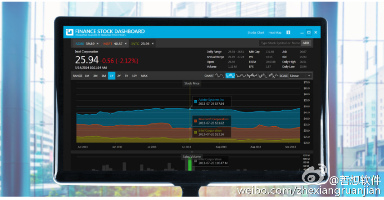Switch to the Heat Map view

pyautogui.click(x=275, y=32)
